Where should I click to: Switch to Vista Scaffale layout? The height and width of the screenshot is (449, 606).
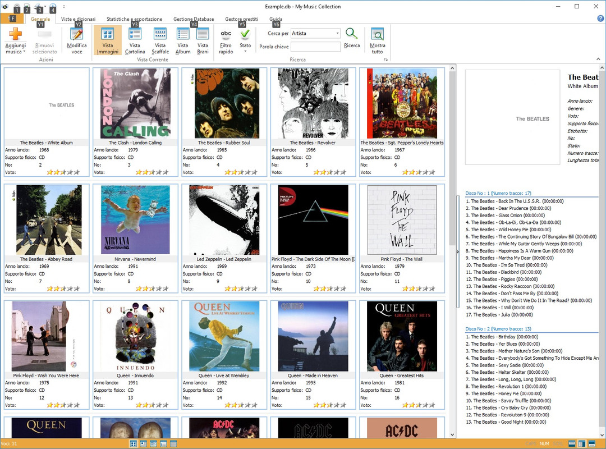tap(160, 41)
